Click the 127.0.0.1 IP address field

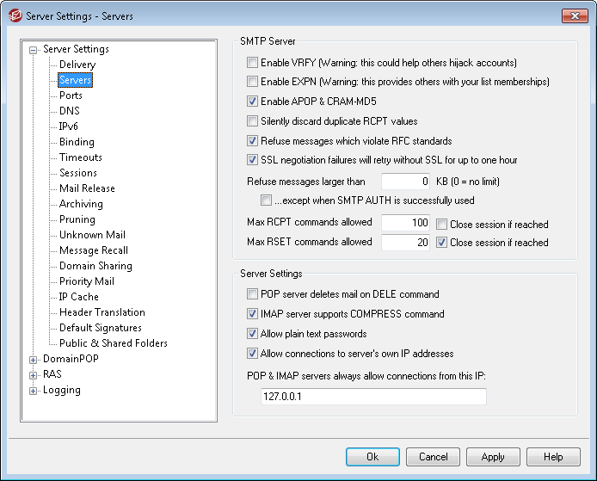[x=373, y=397]
